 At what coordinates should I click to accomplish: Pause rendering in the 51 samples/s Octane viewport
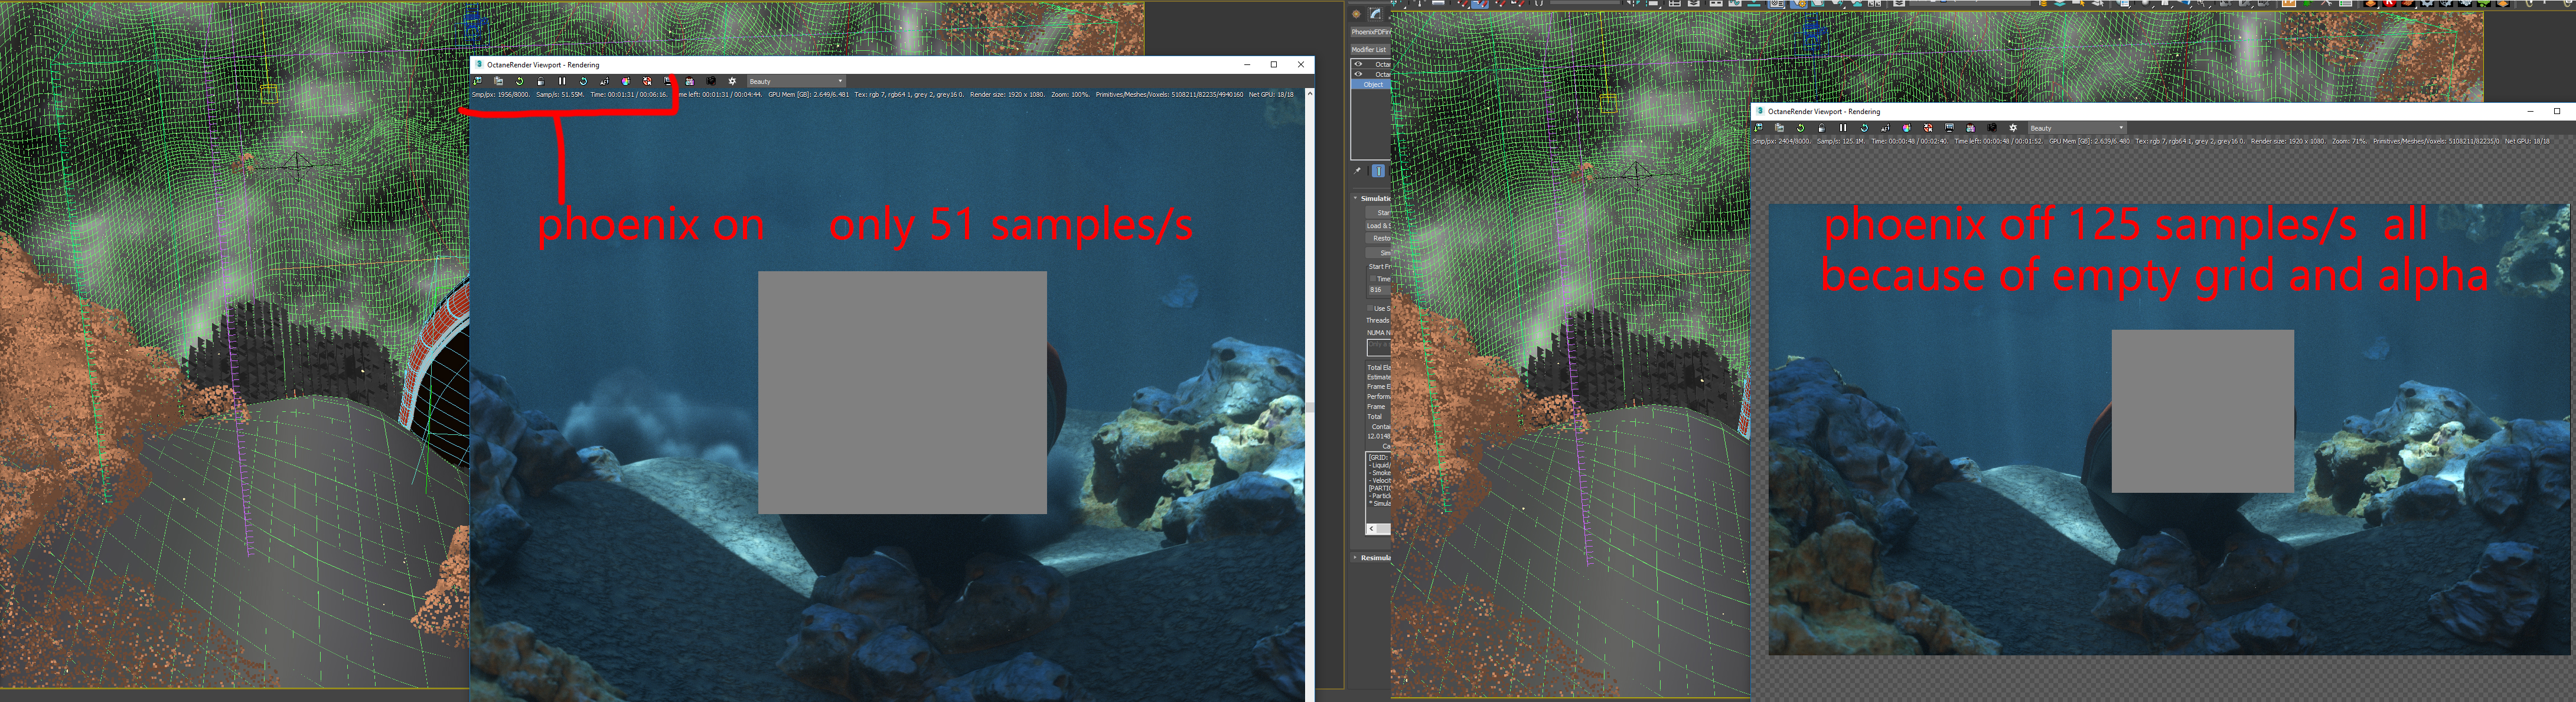[x=562, y=81]
